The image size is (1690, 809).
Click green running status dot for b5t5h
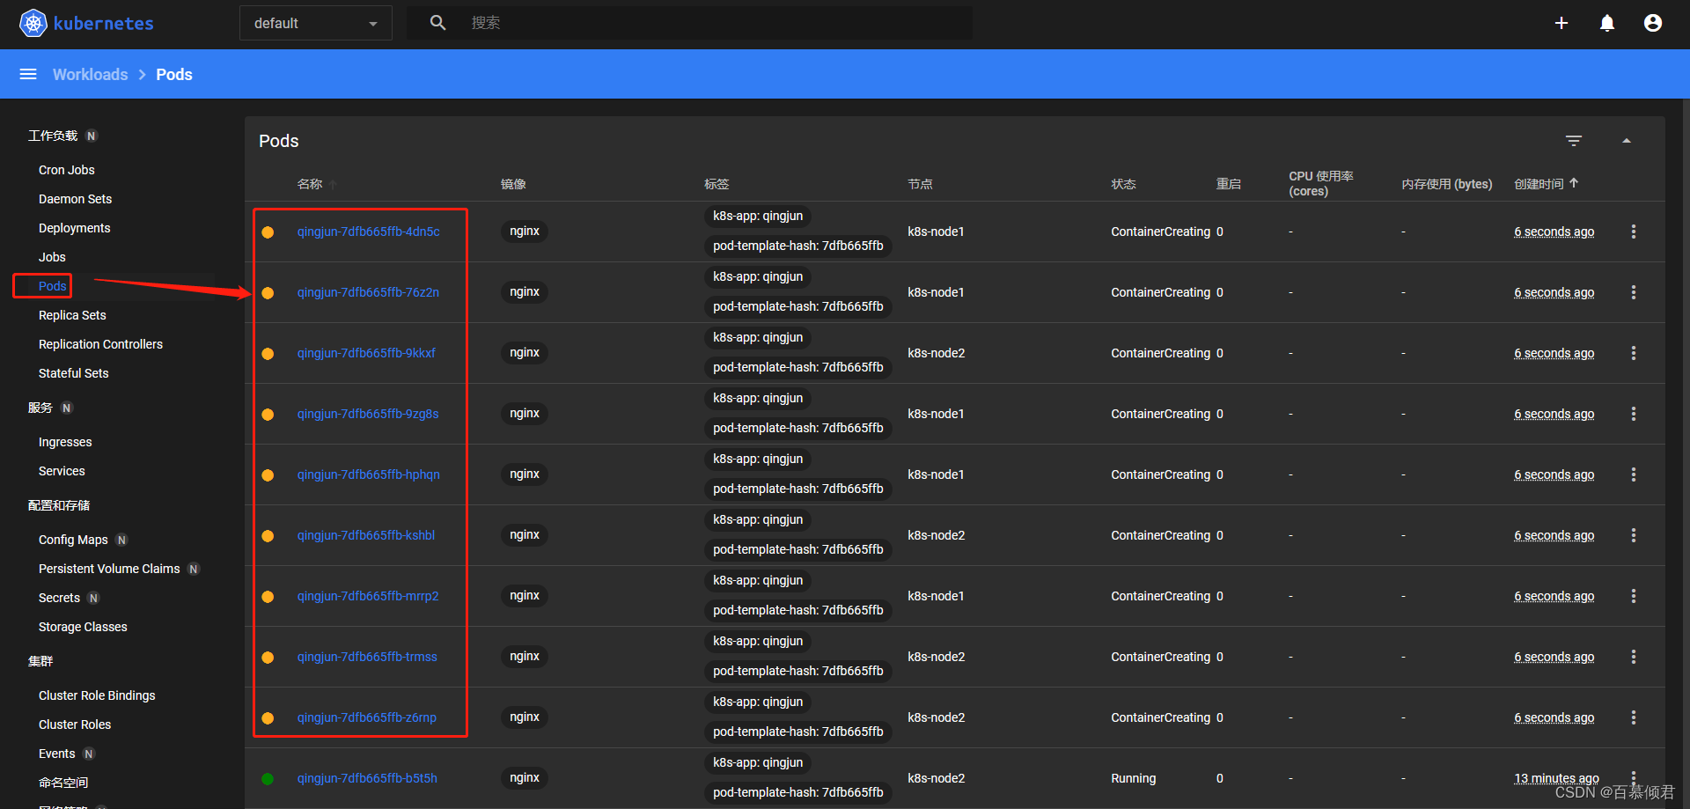pos(268,779)
